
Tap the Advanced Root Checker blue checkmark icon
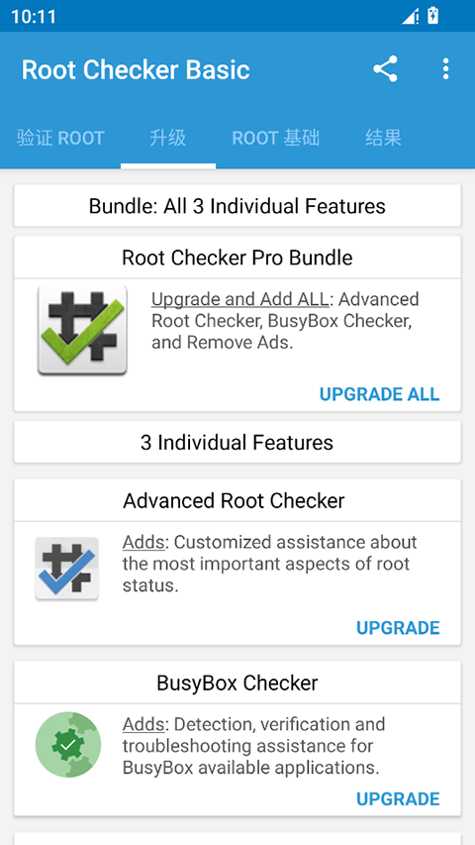[x=66, y=569]
